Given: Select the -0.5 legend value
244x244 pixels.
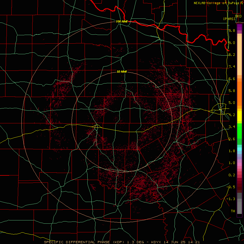Looking at the screenshot, I should [x=231, y=187].
